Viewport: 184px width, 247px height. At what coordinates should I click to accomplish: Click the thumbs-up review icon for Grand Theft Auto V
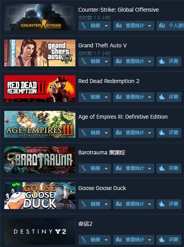point(162,61)
